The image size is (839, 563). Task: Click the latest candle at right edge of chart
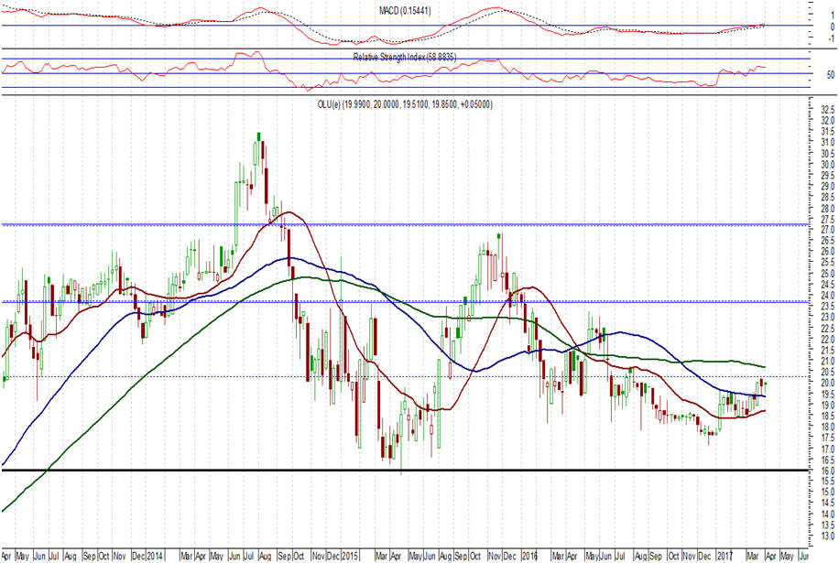[x=766, y=383]
